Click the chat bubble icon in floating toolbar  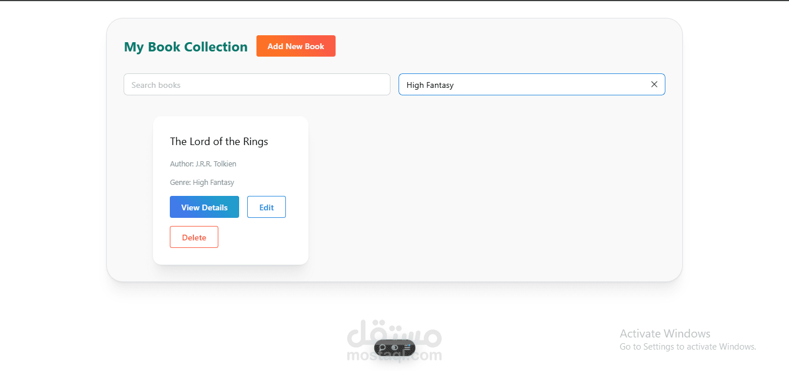pyautogui.click(x=382, y=348)
